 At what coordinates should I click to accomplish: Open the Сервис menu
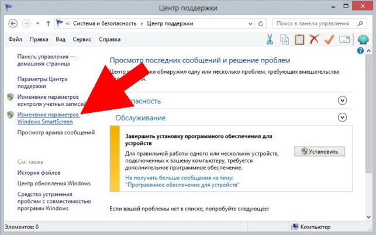(82, 39)
